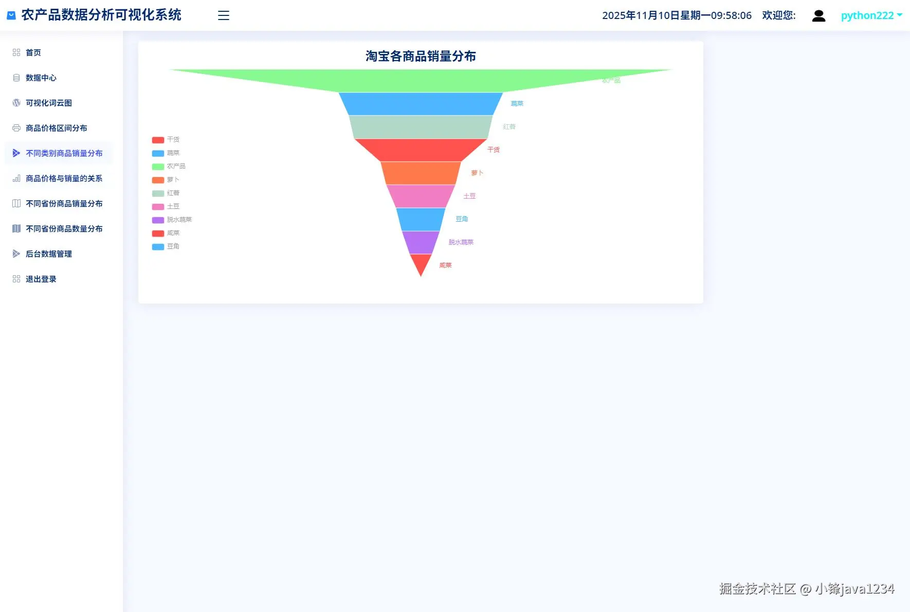Toggle 萝卜 legend entry
This screenshot has width=910, height=612.
[166, 180]
